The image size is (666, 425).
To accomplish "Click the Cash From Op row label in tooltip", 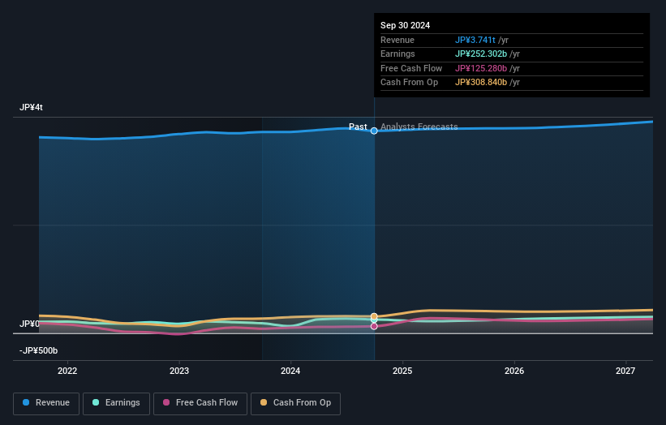I will pos(409,83).
